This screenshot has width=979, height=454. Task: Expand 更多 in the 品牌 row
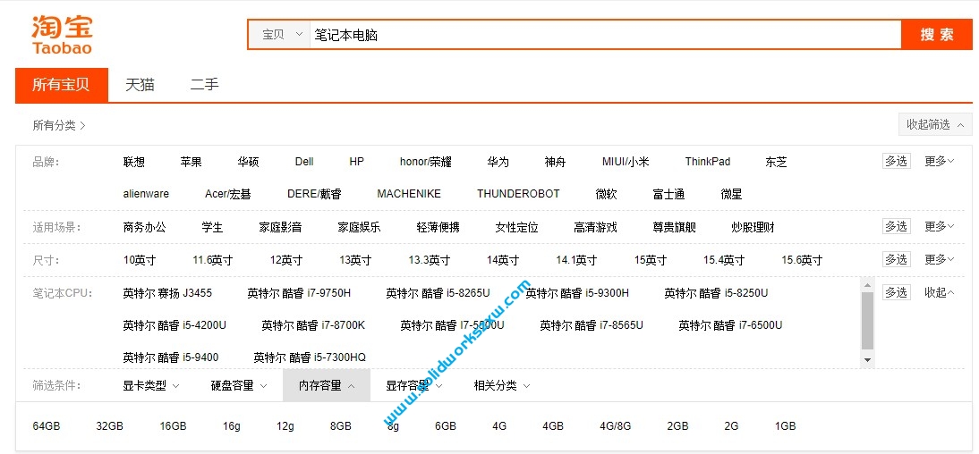pyautogui.click(x=939, y=162)
